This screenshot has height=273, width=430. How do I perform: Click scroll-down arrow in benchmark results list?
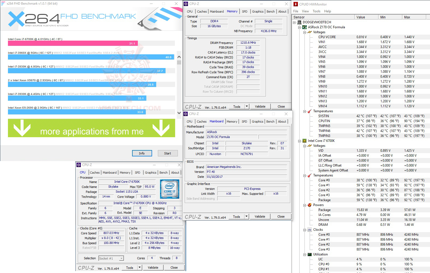click(179, 113)
